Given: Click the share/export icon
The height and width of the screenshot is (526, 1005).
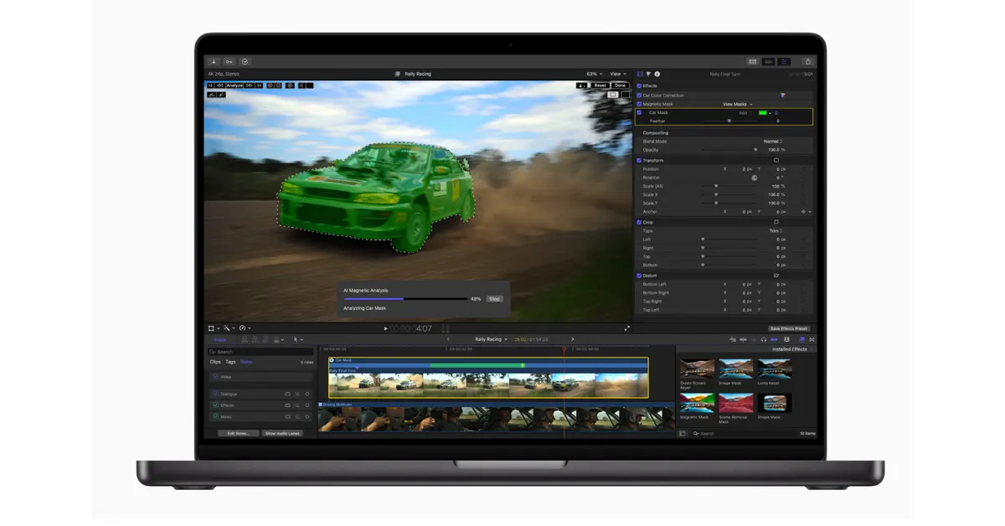Looking at the screenshot, I should pyautogui.click(x=807, y=62).
